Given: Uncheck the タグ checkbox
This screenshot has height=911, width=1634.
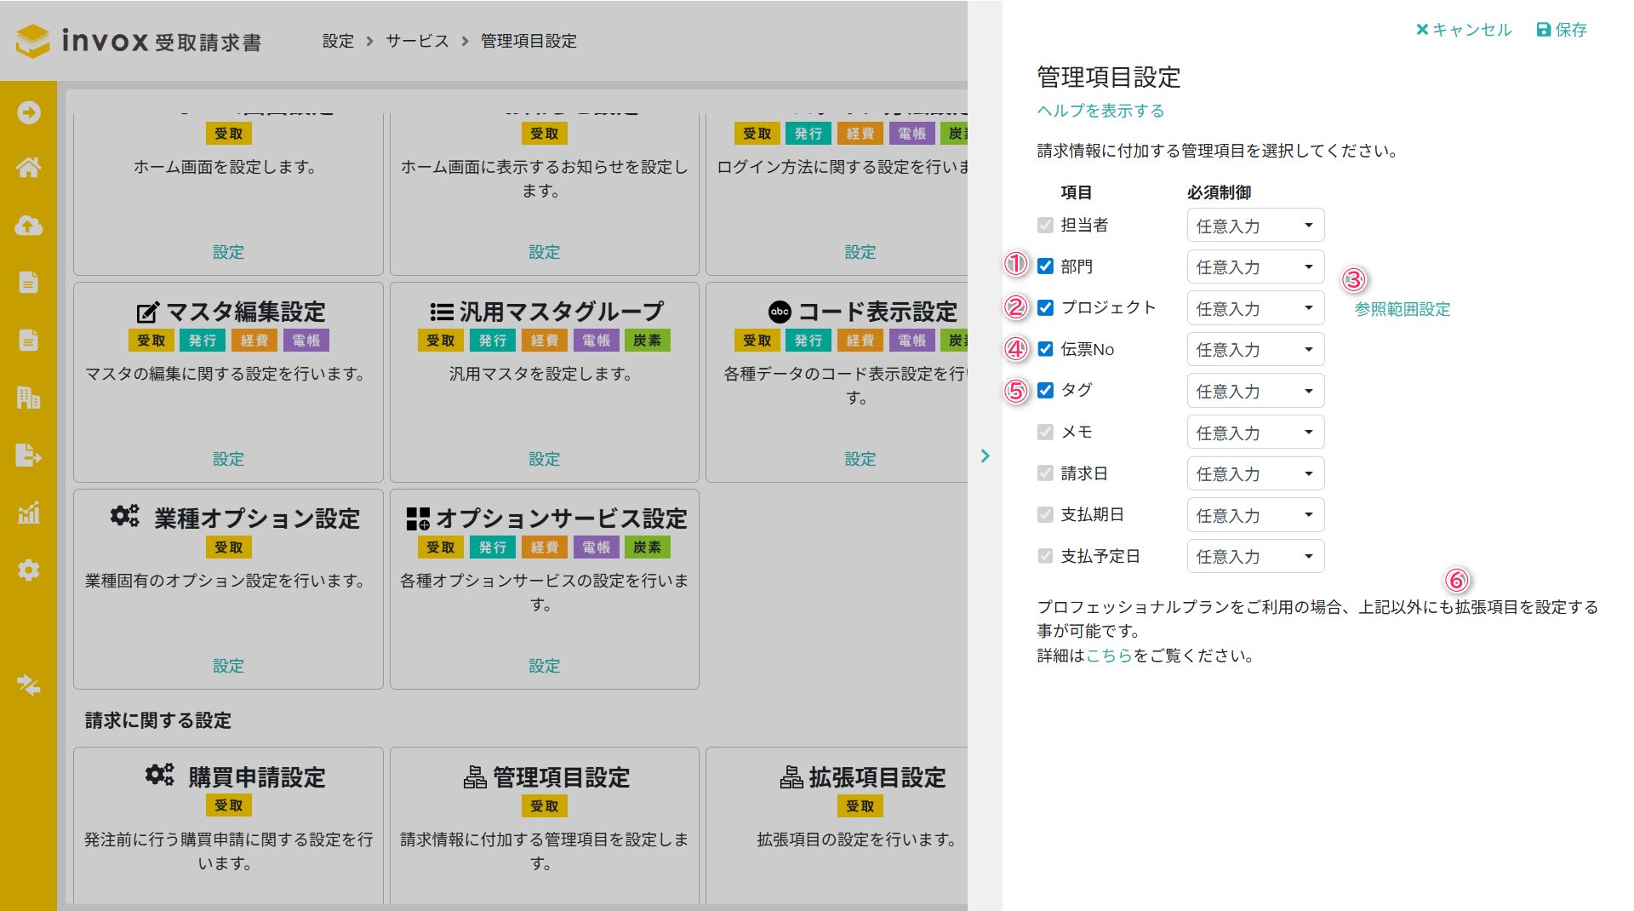Looking at the screenshot, I should click(x=1045, y=390).
